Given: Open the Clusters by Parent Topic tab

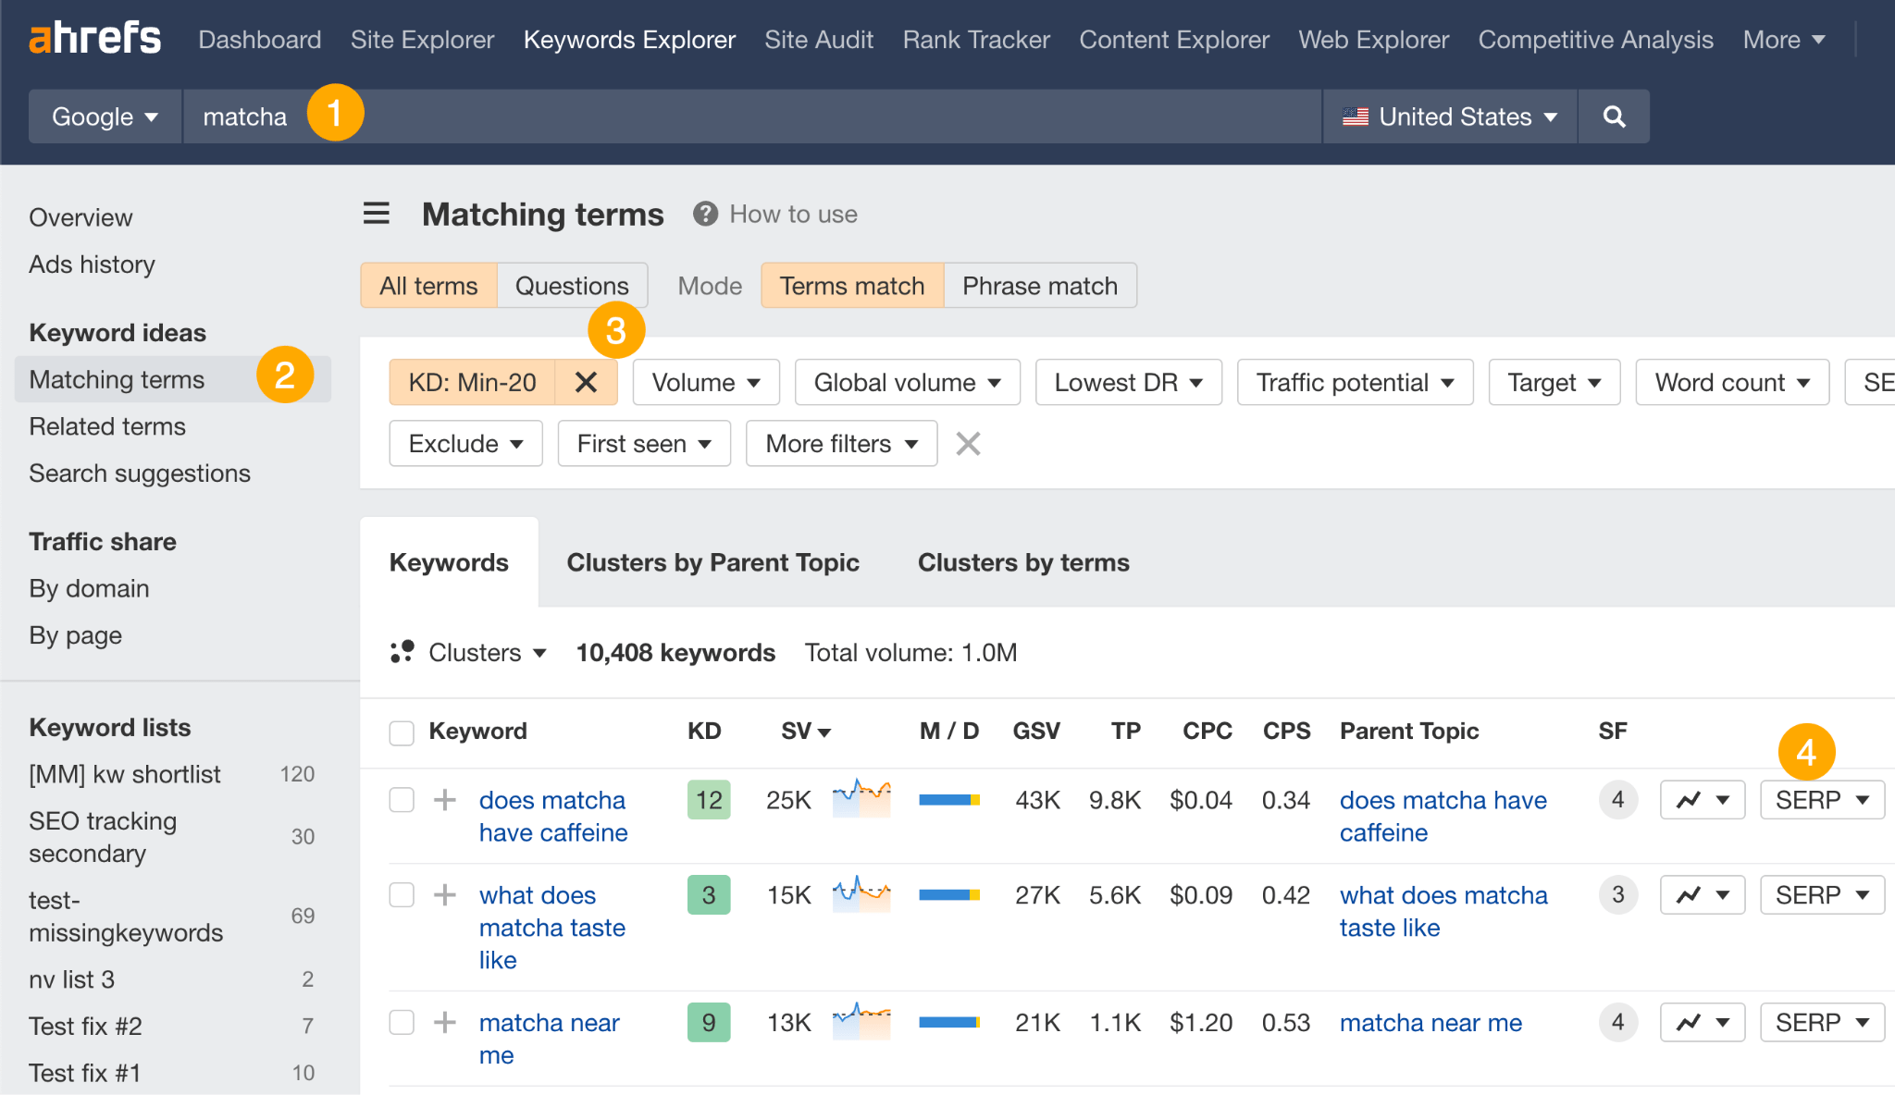Looking at the screenshot, I should (x=712, y=562).
